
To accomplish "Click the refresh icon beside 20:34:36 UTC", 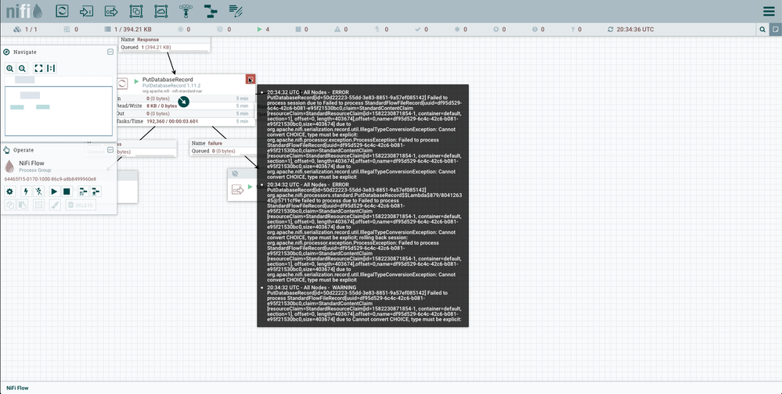I will [x=611, y=30].
